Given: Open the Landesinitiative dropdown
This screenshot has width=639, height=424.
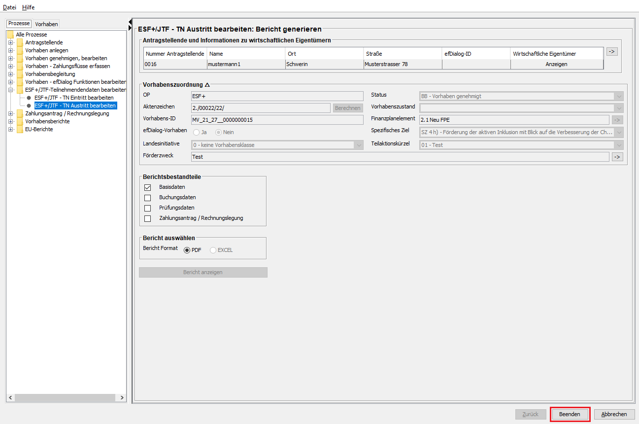Looking at the screenshot, I should 359,145.
